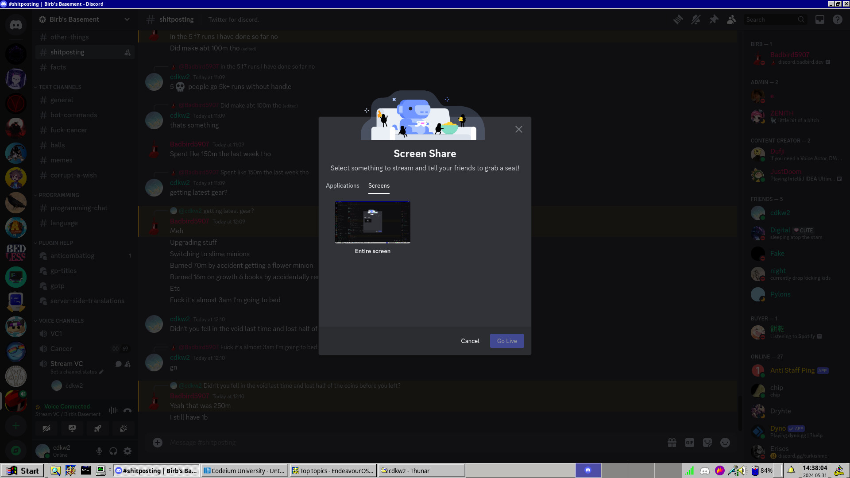This screenshot has height=478, width=850.
Task: Close the Screen Share dialog
Action: coord(518,129)
